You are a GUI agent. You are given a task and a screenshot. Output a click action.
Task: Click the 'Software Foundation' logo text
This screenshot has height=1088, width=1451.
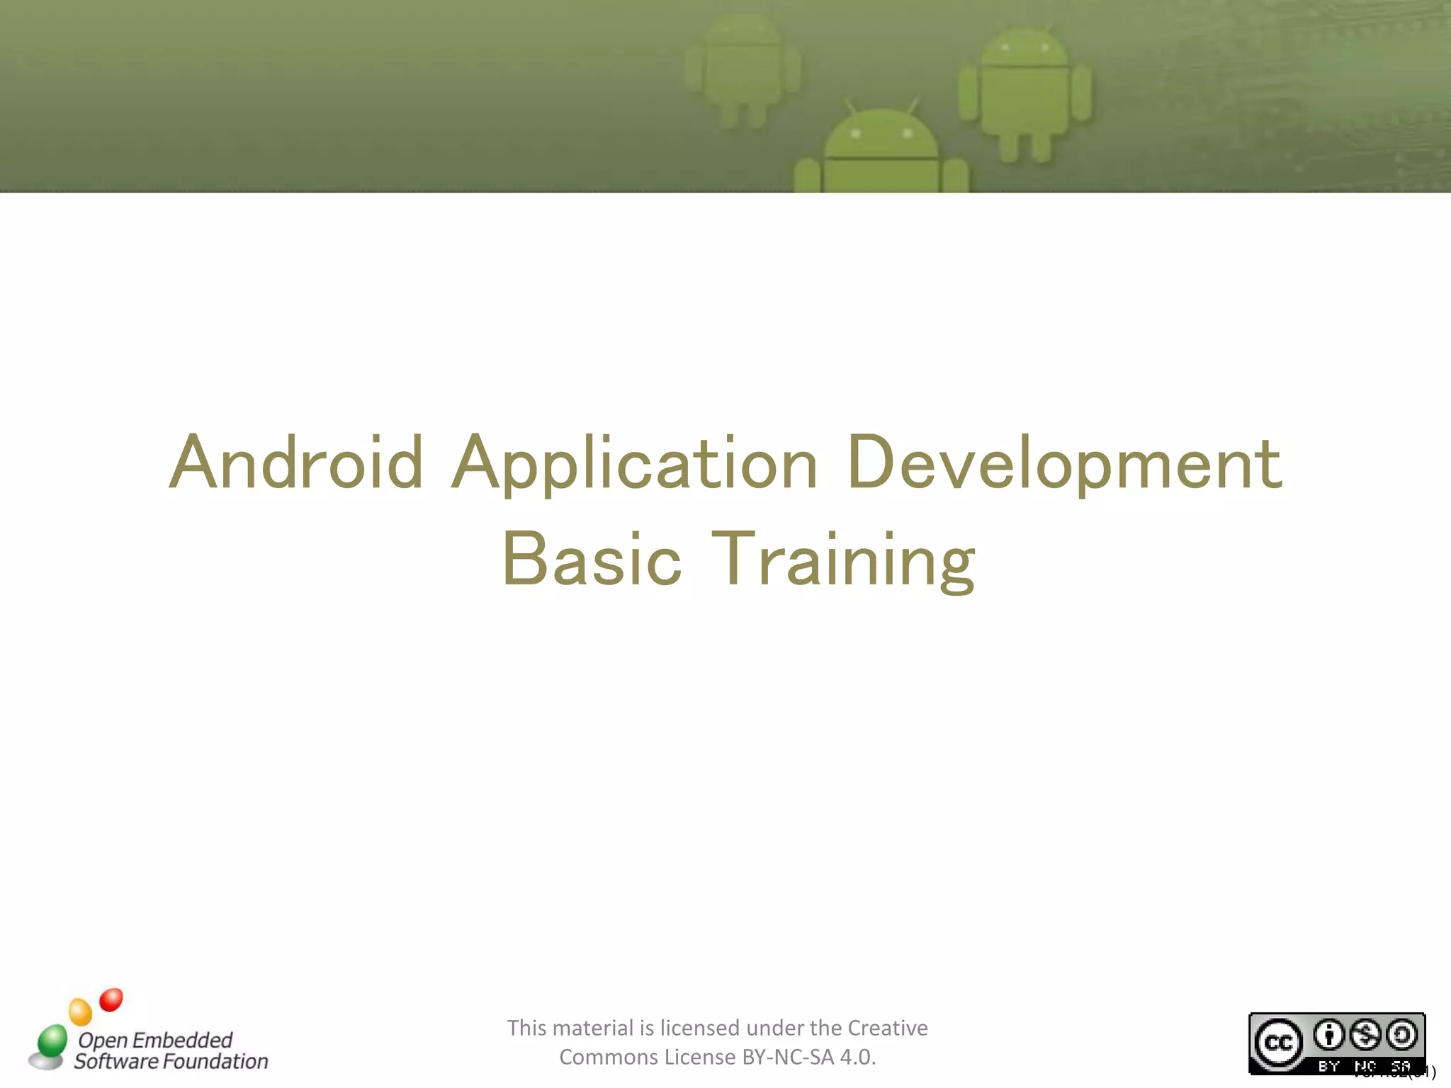tap(171, 1061)
